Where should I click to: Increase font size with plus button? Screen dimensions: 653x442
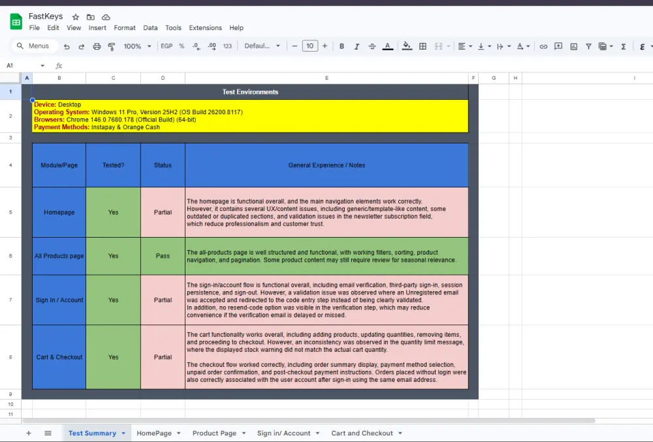(325, 46)
